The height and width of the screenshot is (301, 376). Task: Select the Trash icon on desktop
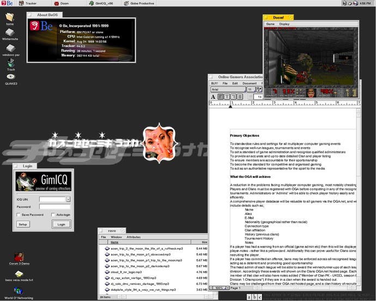pyautogui.click(x=11, y=63)
